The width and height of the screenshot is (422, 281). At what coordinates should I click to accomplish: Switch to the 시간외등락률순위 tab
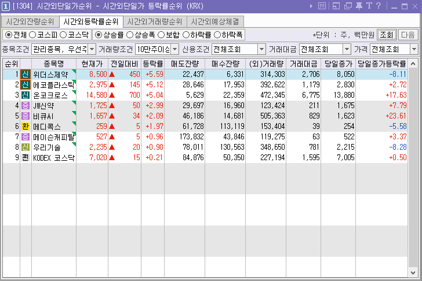(91, 22)
